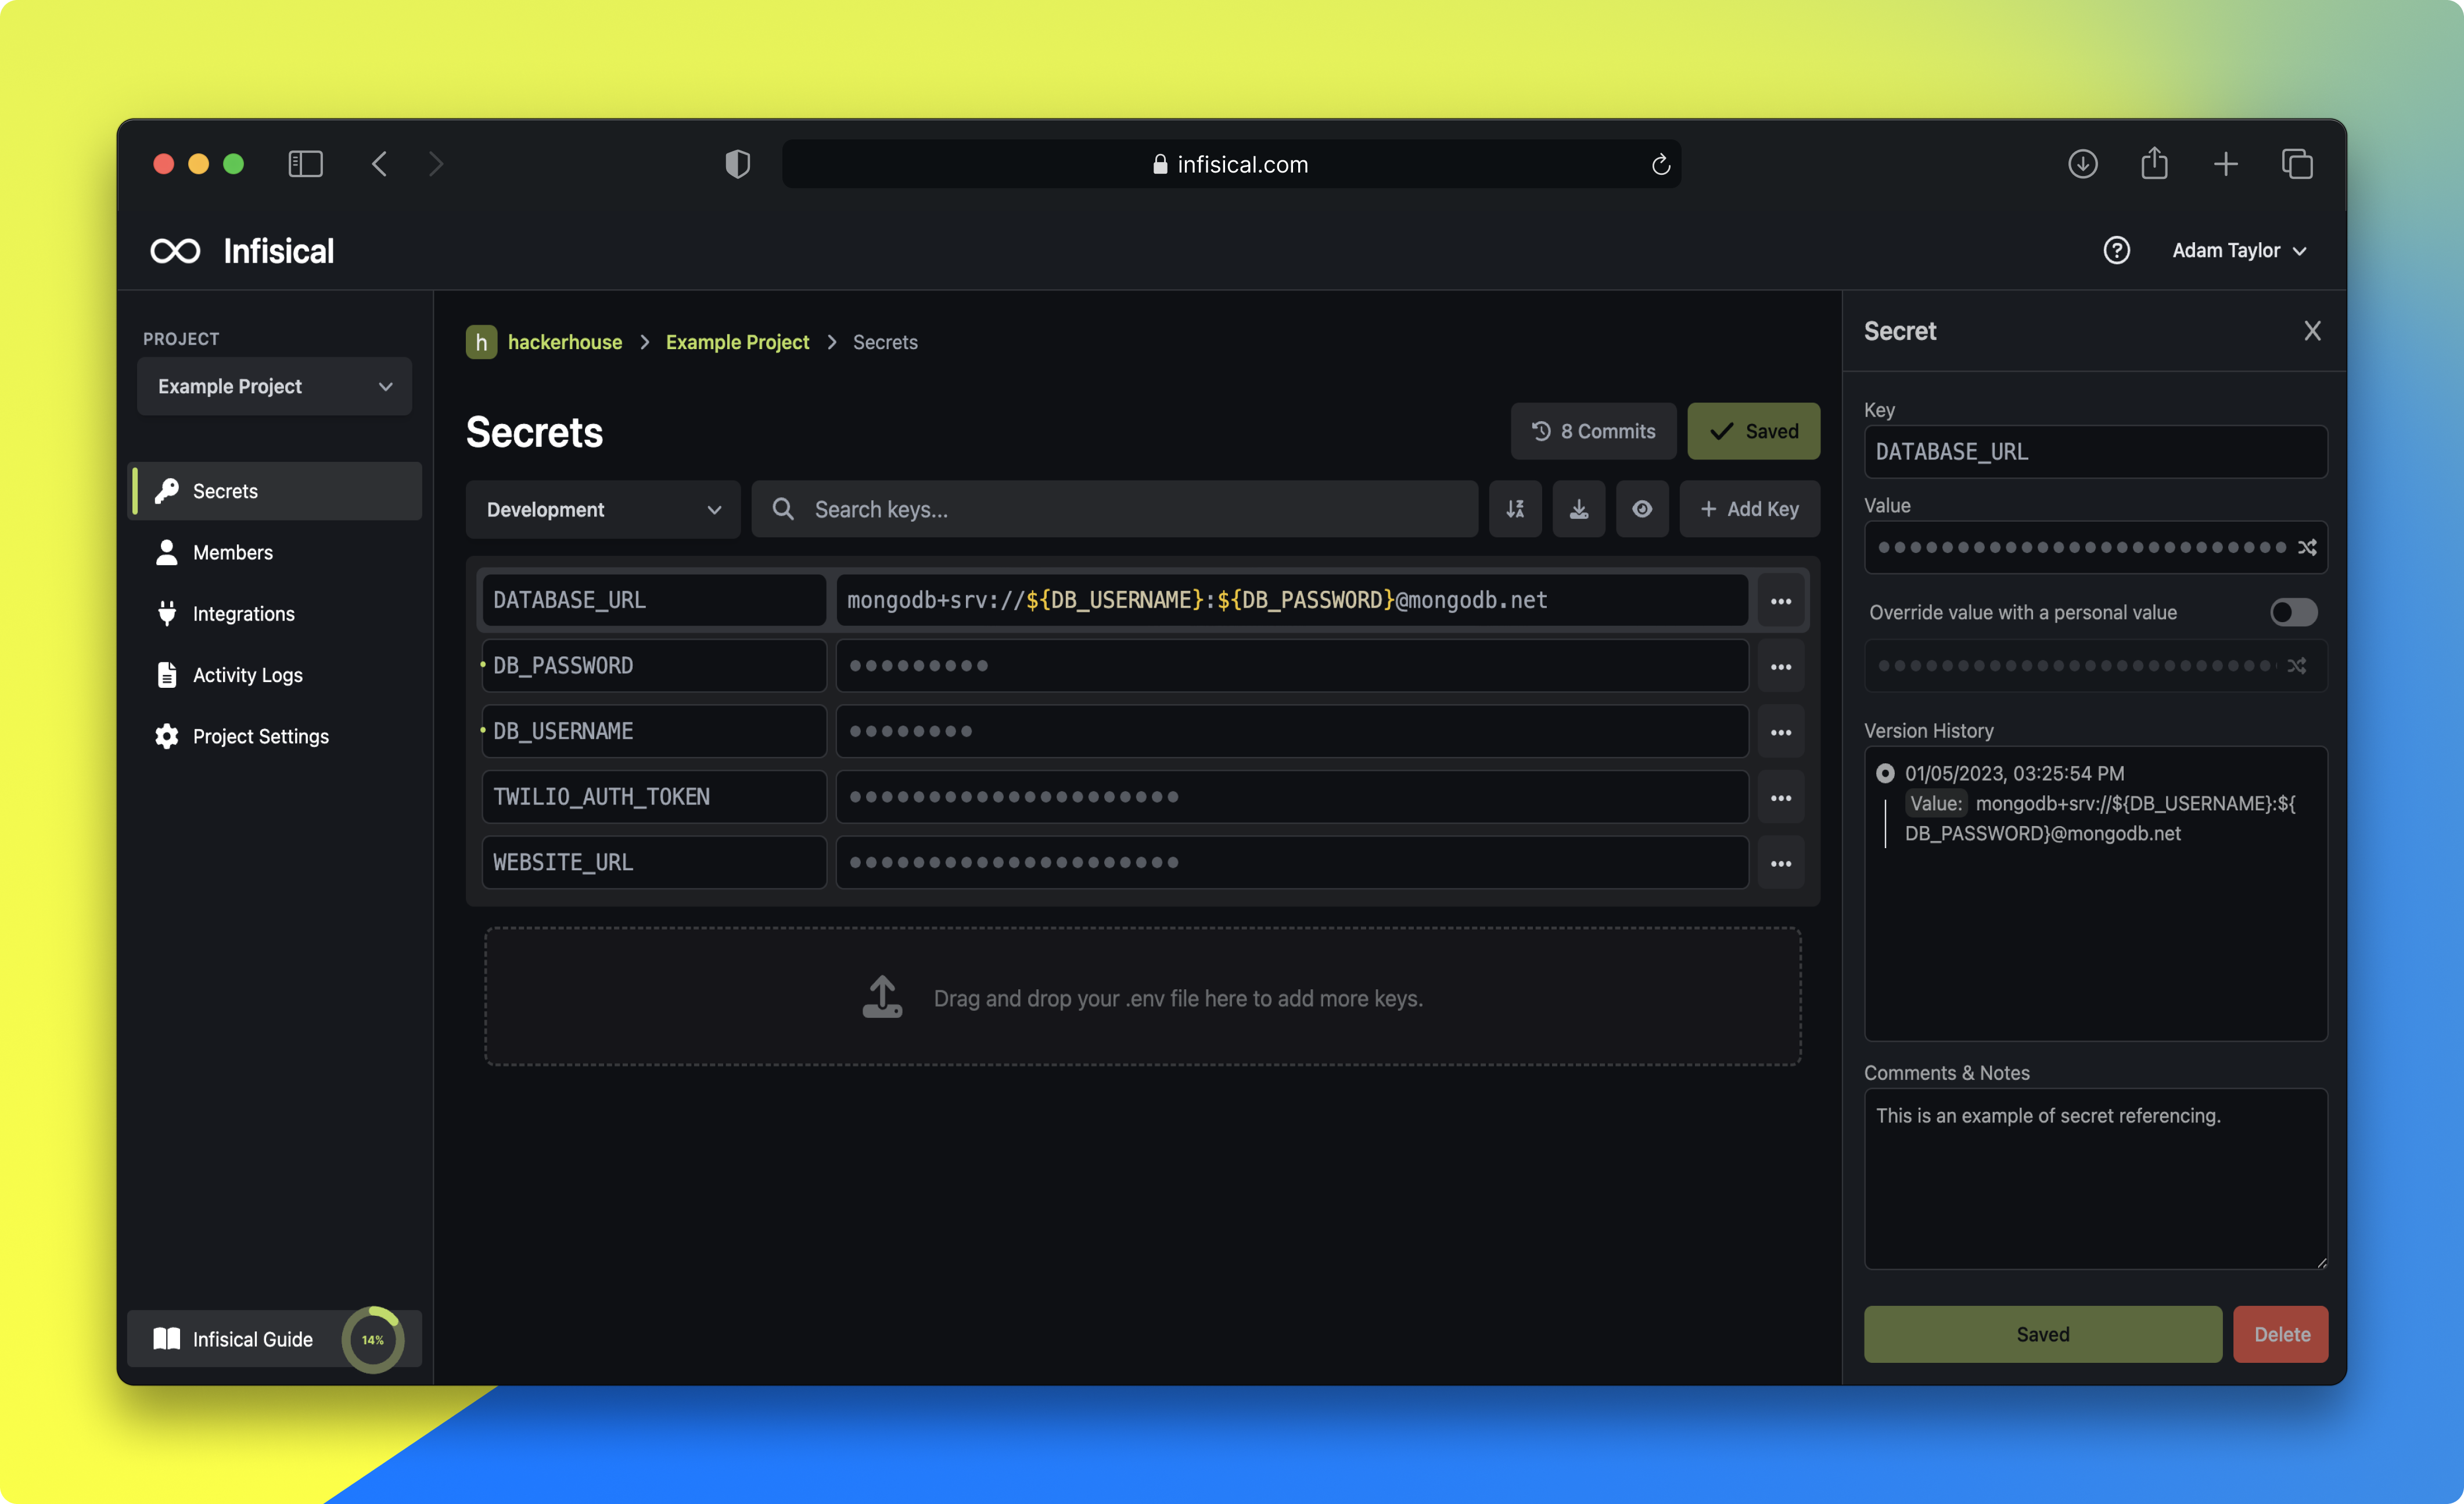
Task: Edit the DATABASE_URL mongodb value cell
Action: point(1292,600)
